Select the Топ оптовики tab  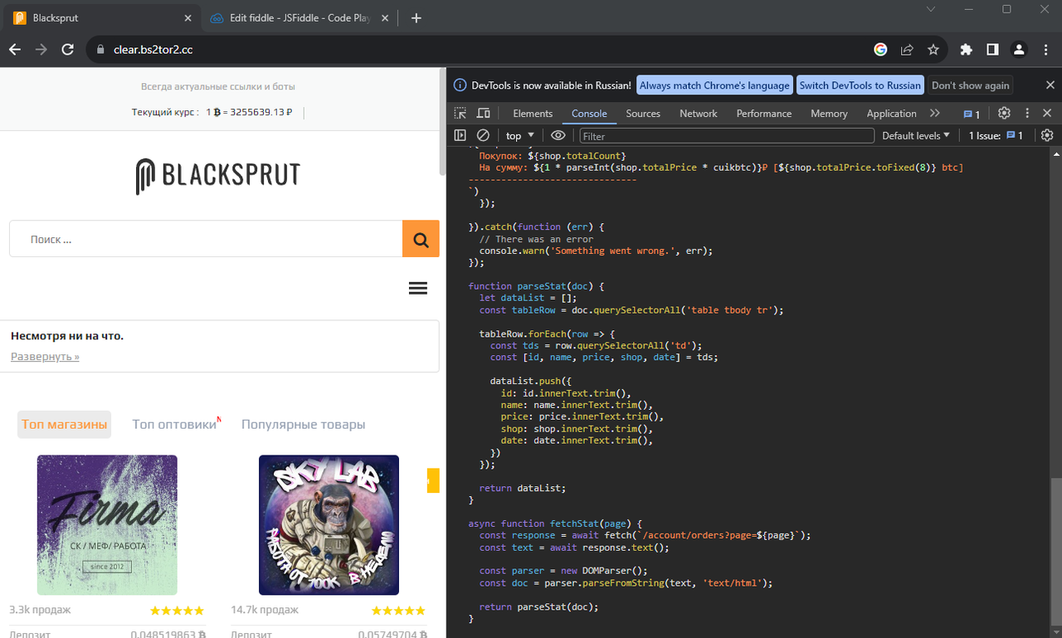[174, 424]
